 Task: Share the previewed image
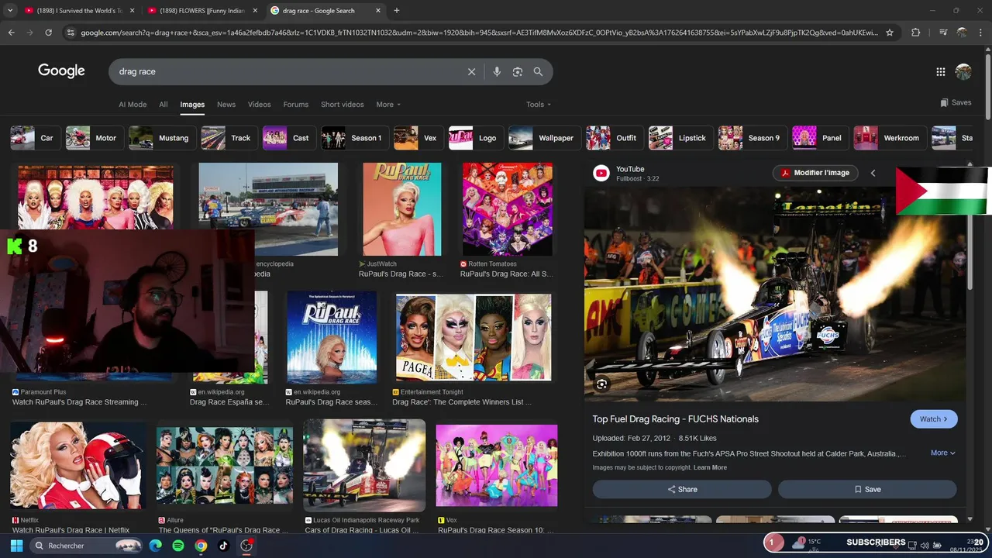[x=682, y=489]
